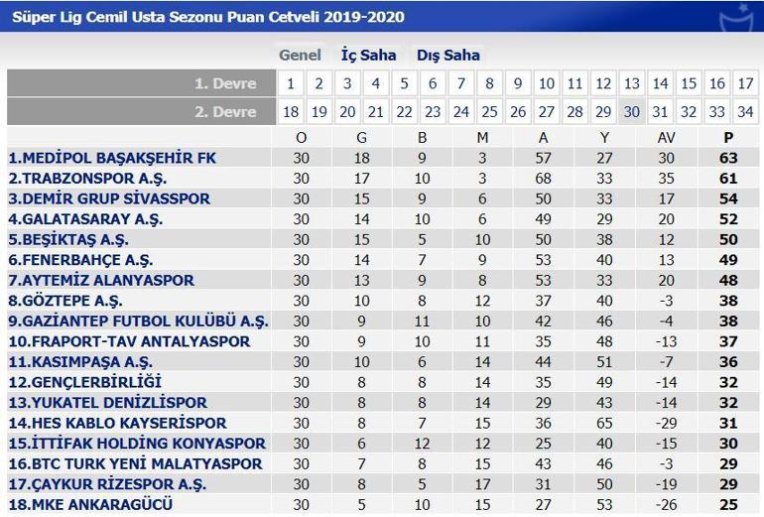Viewport: 764px width, 517px height.
Task: Open the İç Saha tab
Action: [368, 56]
